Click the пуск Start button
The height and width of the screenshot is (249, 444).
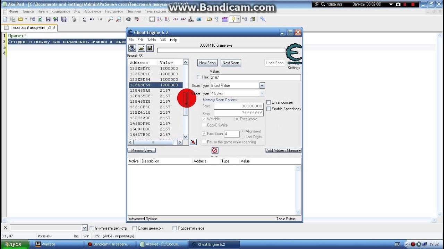14,244
